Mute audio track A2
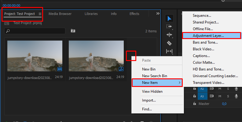The width and height of the screenshot is (242, 122). 220,89
